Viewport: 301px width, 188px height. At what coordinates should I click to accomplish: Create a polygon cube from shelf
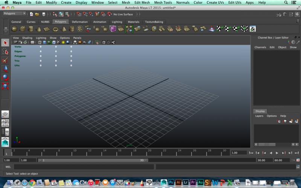(x=23, y=29)
